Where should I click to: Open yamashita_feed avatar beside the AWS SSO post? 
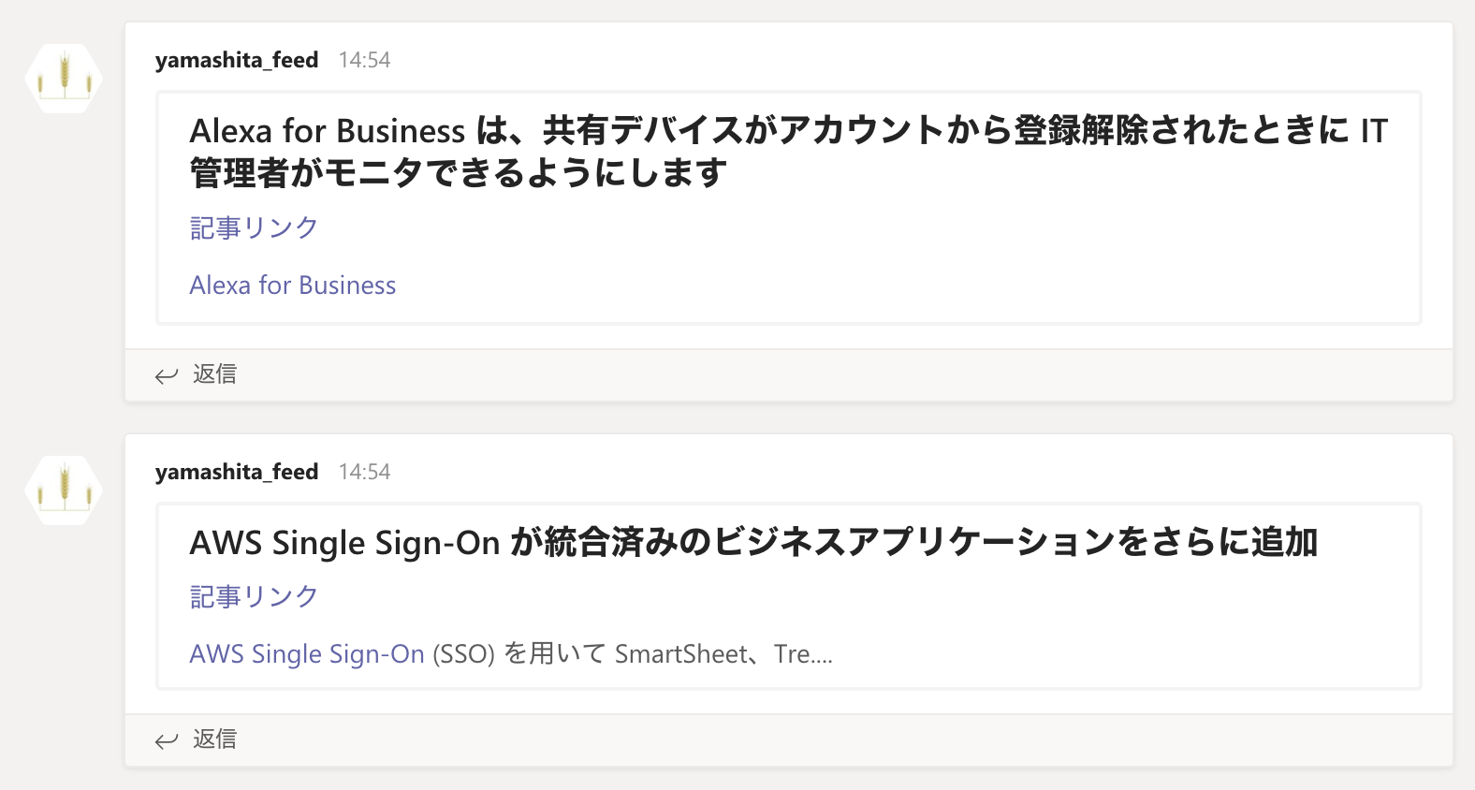tap(64, 490)
